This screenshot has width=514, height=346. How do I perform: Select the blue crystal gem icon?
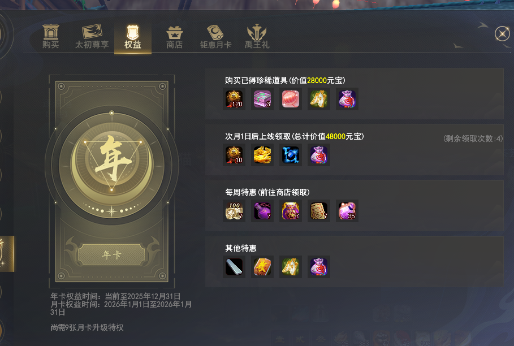291,155
